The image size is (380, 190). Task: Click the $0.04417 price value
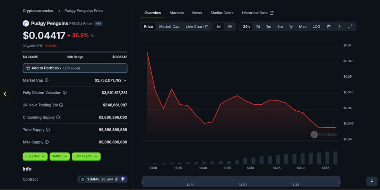click(44, 35)
